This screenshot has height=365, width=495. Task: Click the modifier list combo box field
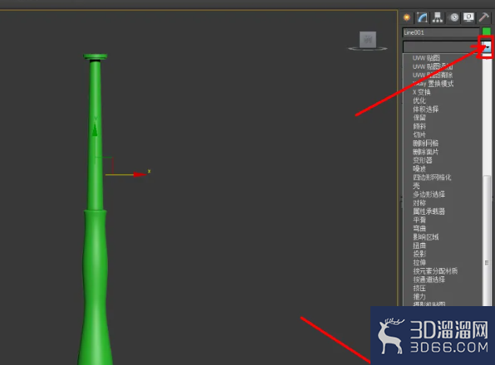click(442, 47)
